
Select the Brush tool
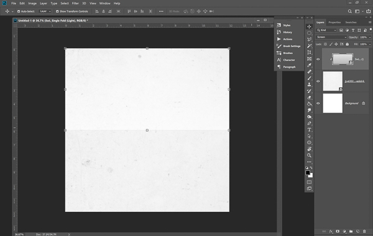click(309, 78)
